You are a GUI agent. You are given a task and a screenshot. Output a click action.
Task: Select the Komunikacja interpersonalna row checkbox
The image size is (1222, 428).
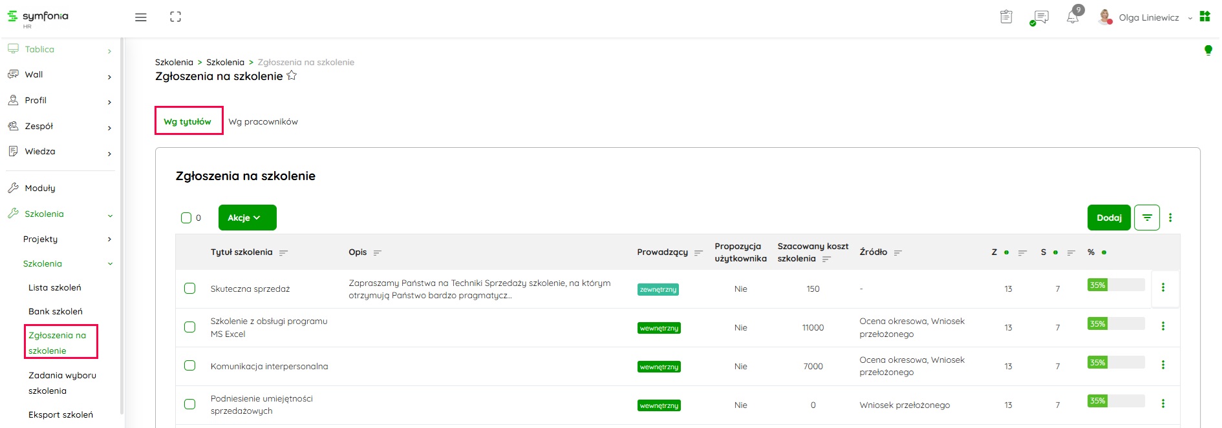(x=189, y=365)
